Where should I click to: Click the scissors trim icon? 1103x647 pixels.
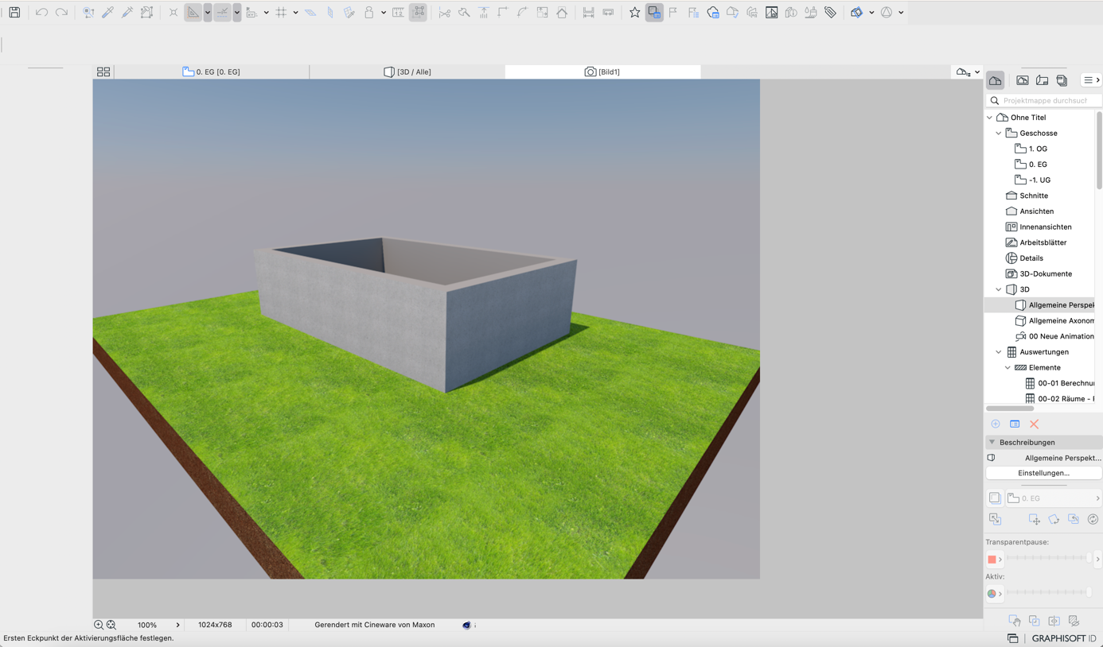click(445, 13)
